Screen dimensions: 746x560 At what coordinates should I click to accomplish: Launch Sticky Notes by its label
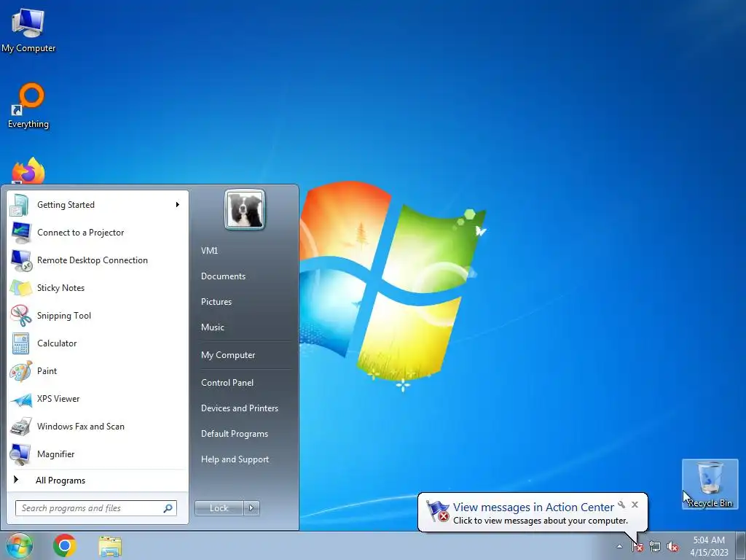point(61,288)
